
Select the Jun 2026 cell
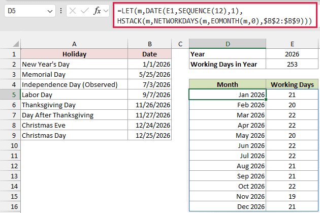(228, 145)
